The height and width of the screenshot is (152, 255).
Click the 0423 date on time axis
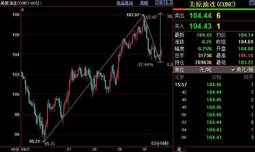click(x=25, y=149)
